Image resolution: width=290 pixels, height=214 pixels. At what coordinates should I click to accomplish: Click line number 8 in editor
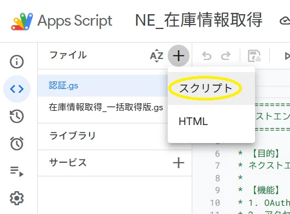coord(217,178)
